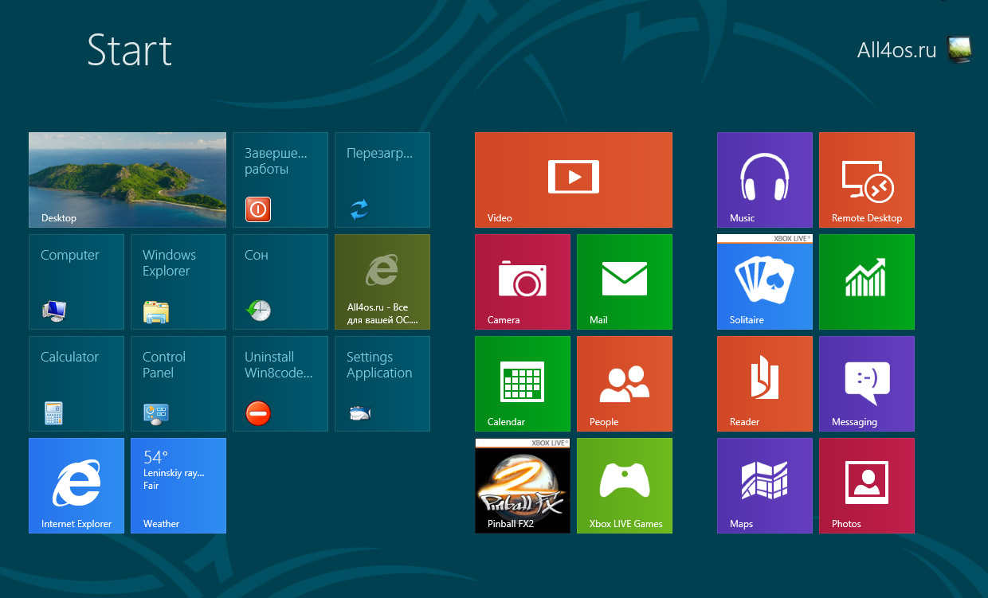Launch the Remote Desktop tile
The height and width of the screenshot is (598, 988).
[867, 180]
